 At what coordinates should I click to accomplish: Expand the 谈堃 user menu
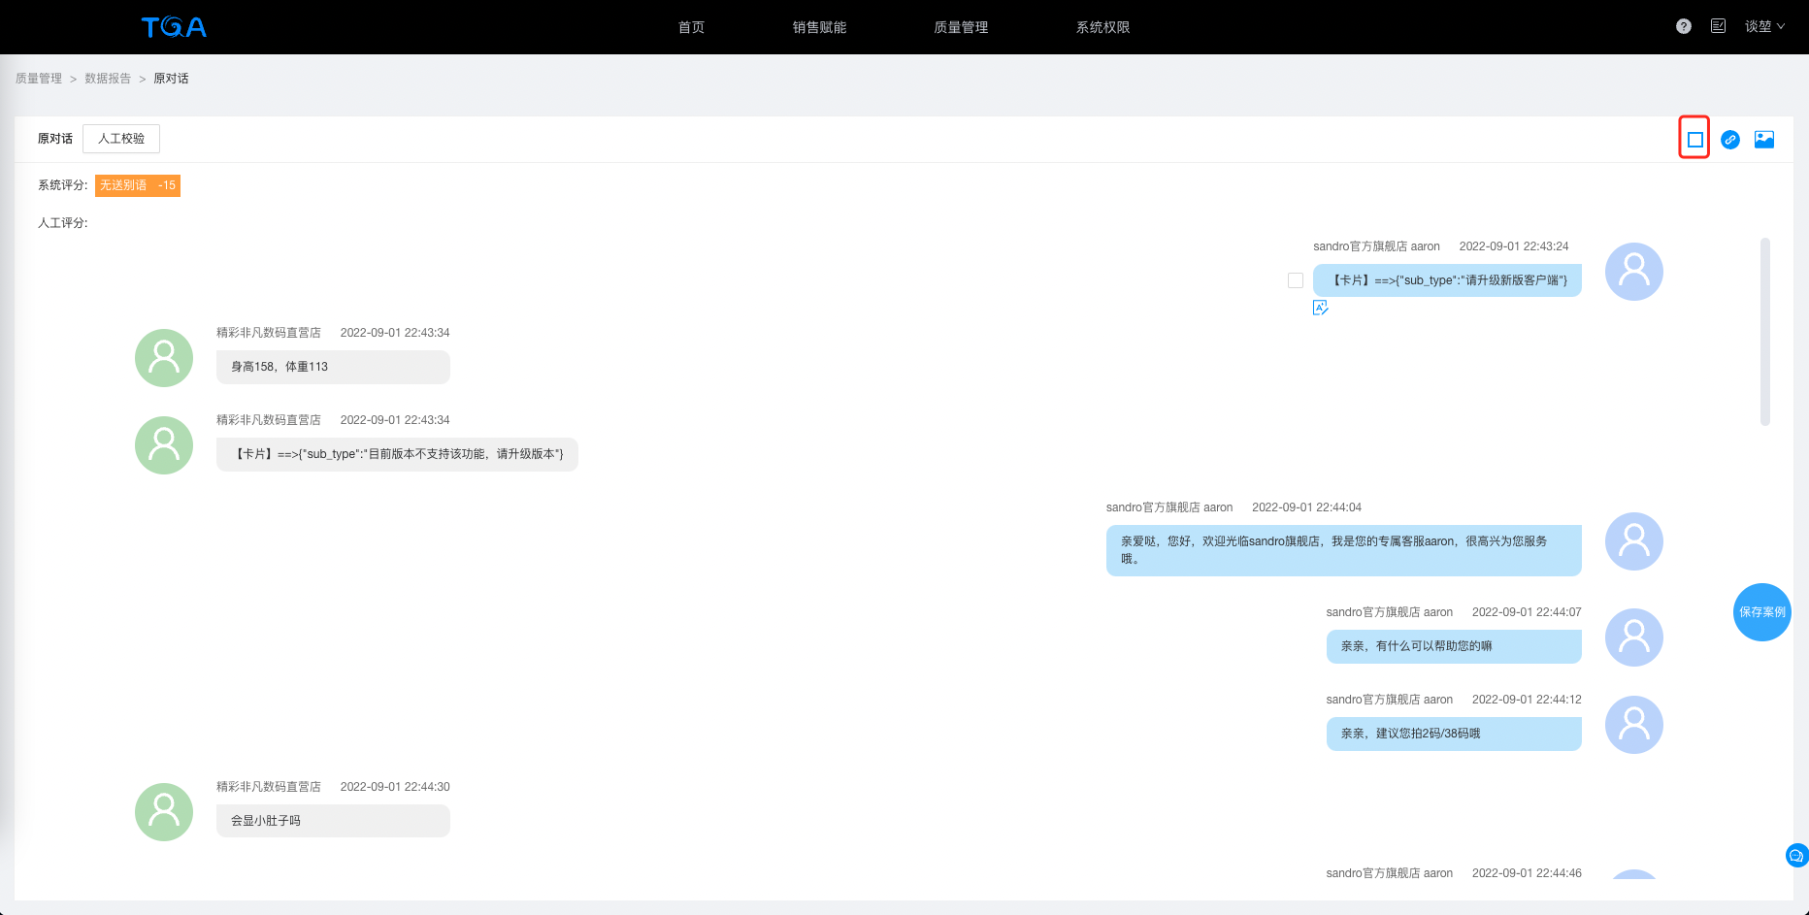[1764, 26]
